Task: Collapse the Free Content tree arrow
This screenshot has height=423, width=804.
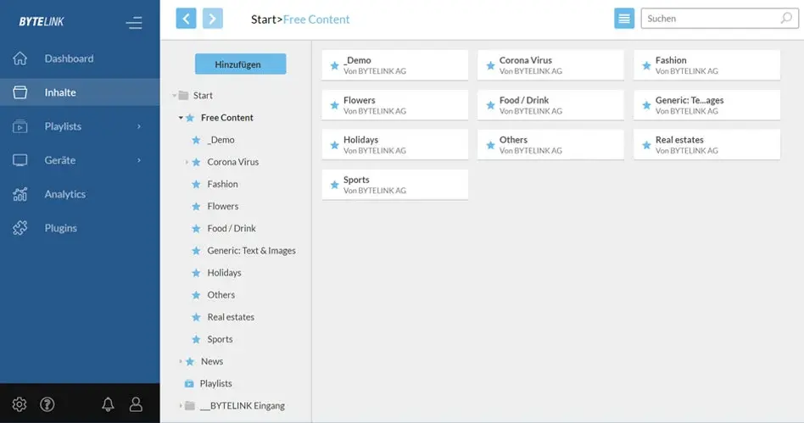Action: point(181,118)
